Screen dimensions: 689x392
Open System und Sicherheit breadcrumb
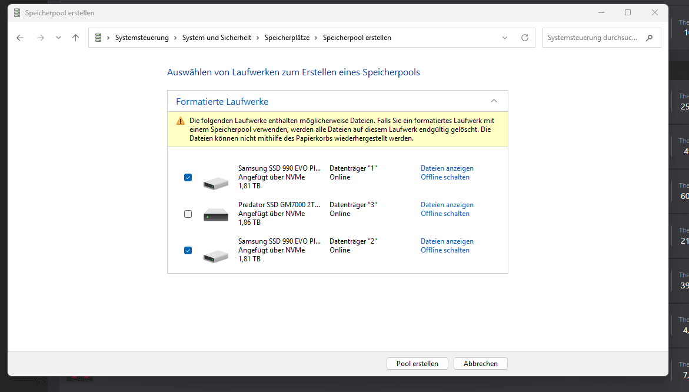[x=217, y=38]
